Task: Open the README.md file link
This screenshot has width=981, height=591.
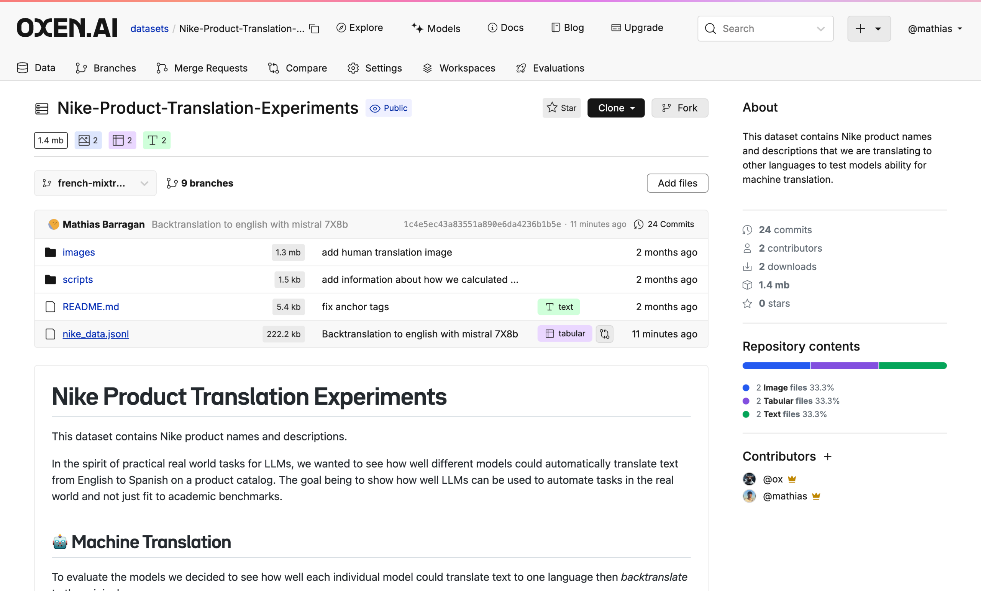Action: click(91, 307)
